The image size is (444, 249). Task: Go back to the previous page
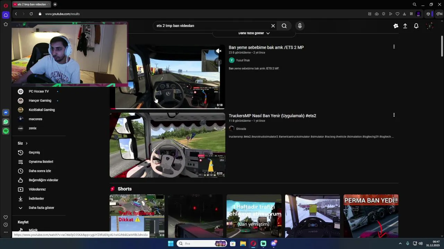[x=16, y=14]
